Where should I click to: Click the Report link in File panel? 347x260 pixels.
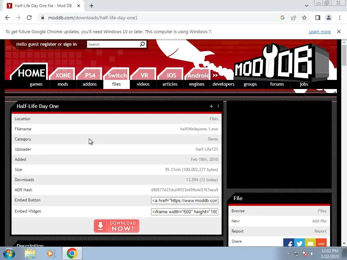(x=321, y=231)
